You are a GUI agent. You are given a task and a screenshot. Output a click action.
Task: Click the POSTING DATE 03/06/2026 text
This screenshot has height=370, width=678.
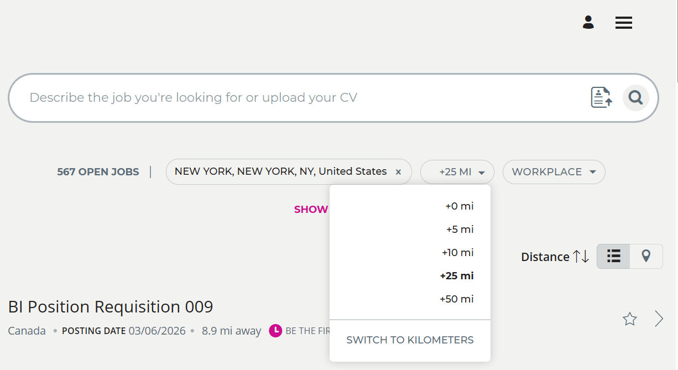tap(124, 331)
